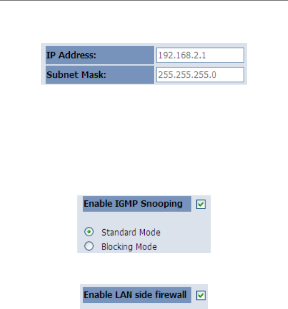288x309 pixels.
Task: Place cursor in the text box below IP Address
Action: coord(199,75)
